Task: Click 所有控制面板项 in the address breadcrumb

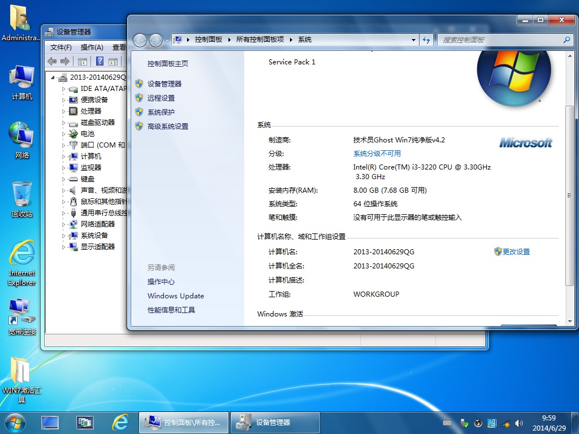Action: click(x=260, y=40)
